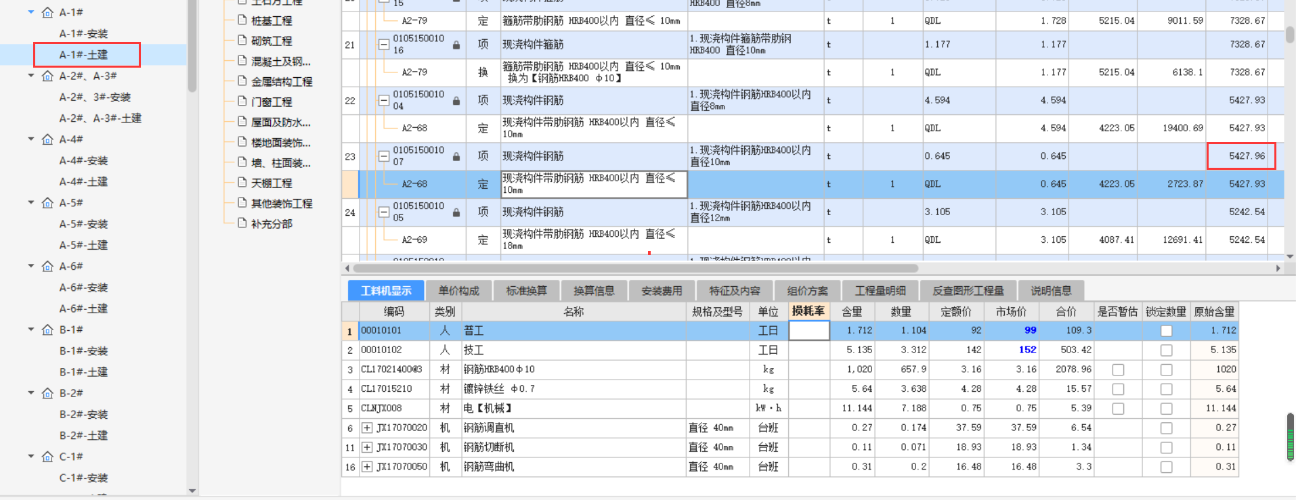1296x500 pixels.
Task: Click the document icon for 混凝土及钢...
Action: click(x=242, y=61)
